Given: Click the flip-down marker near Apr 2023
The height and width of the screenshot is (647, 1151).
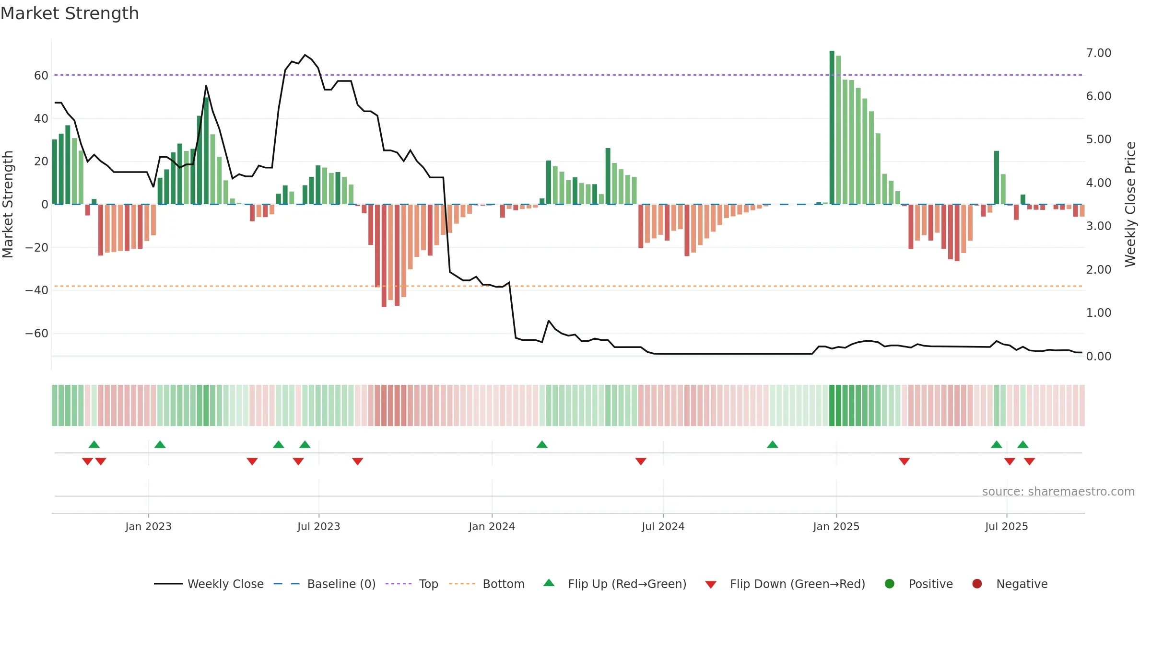Looking at the screenshot, I should [x=252, y=461].
